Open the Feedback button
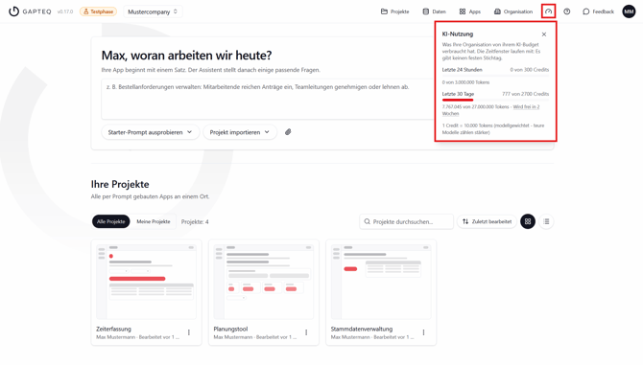Image resolution: width=643 pixels, height=365 pixels. pos(598,11)
